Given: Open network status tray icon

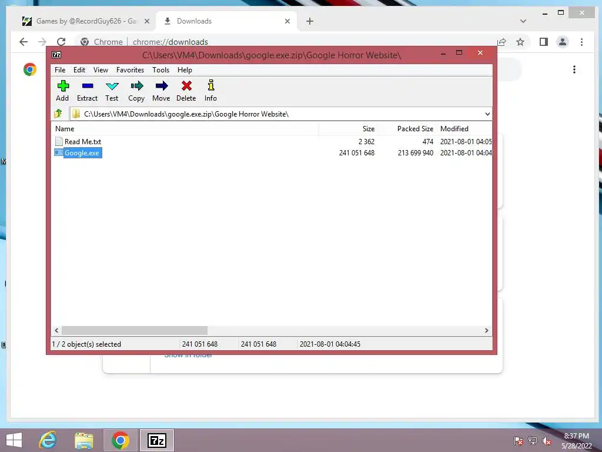Looking at the screenshot, I should tap(533, 441).
